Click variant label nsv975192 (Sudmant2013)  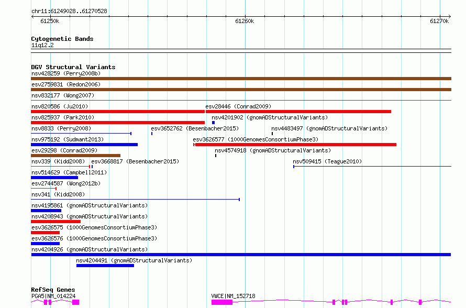(x=68, y=139)
